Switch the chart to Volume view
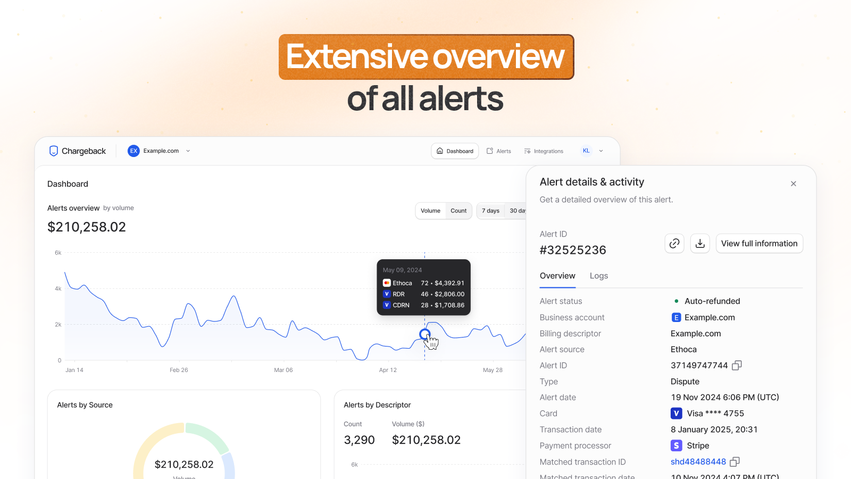Image resolution: width=851 pixels, height=479 pixels. 430,211
